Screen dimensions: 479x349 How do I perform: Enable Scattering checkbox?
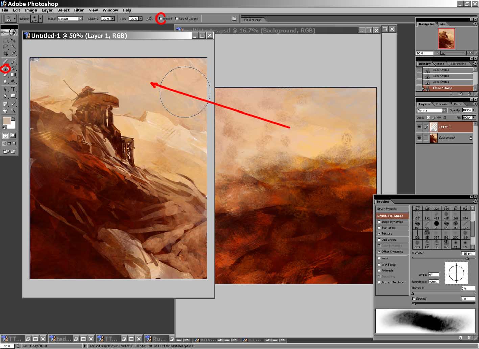pyautogui.click(x=379, y=228)
